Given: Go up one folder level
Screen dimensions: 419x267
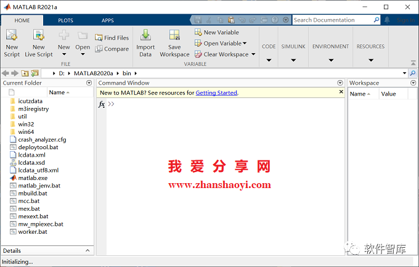Looking at the screenshot, I should click(25, 73).
